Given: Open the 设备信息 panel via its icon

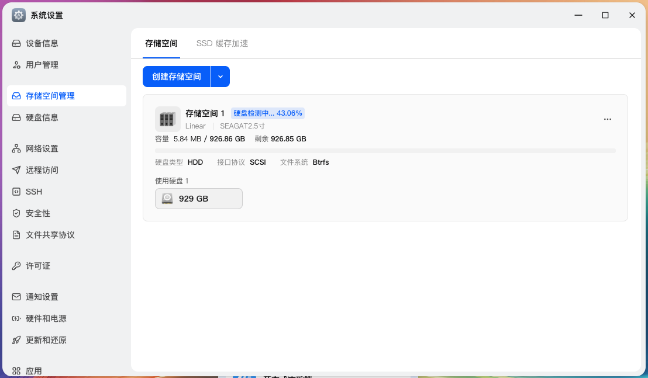Looking at the screenshot, I should click(16, 43).
